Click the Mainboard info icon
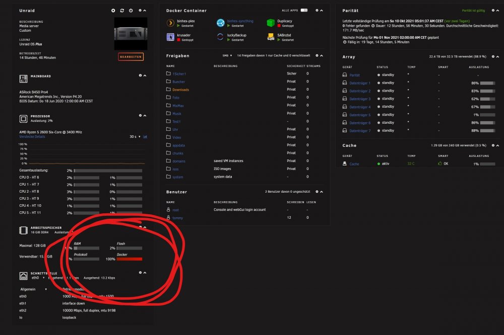 (x=140, y=76)
